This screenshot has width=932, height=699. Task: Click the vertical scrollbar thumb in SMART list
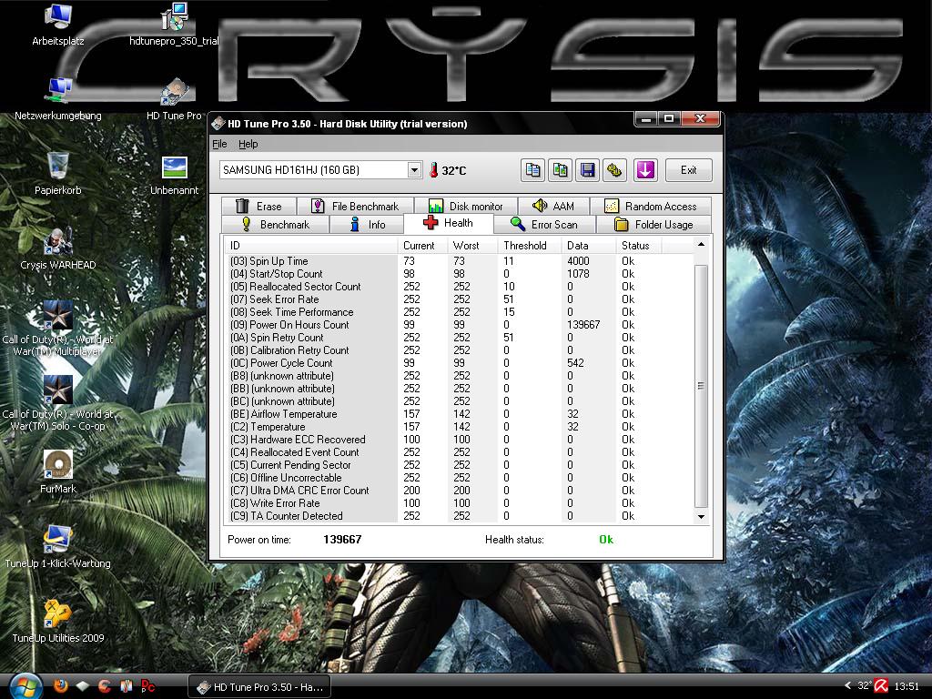tap(701, 386)
